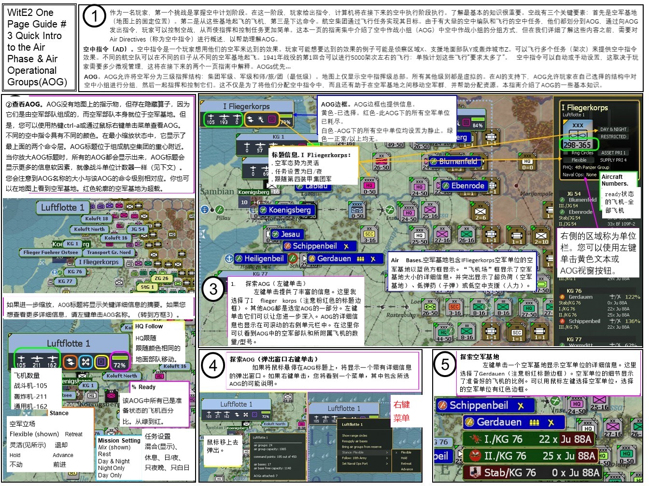The width and height of the screenshot is (649, 486).
Task: Click bomber count 193 icon in I Fliegerkorps header
Action: coord(224,119)
